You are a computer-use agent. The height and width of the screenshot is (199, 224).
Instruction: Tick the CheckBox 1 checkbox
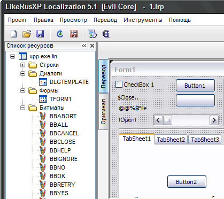[x=119, y=85]
